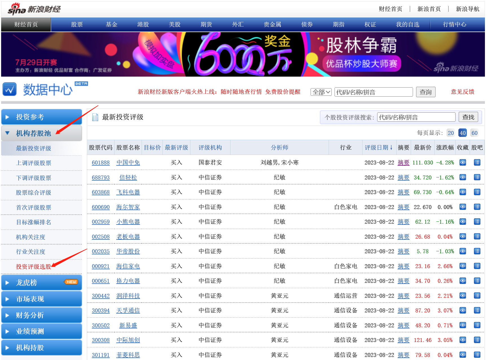
Task: Open 股吧 icon for 海尔智家
Action: coord(477,207)
